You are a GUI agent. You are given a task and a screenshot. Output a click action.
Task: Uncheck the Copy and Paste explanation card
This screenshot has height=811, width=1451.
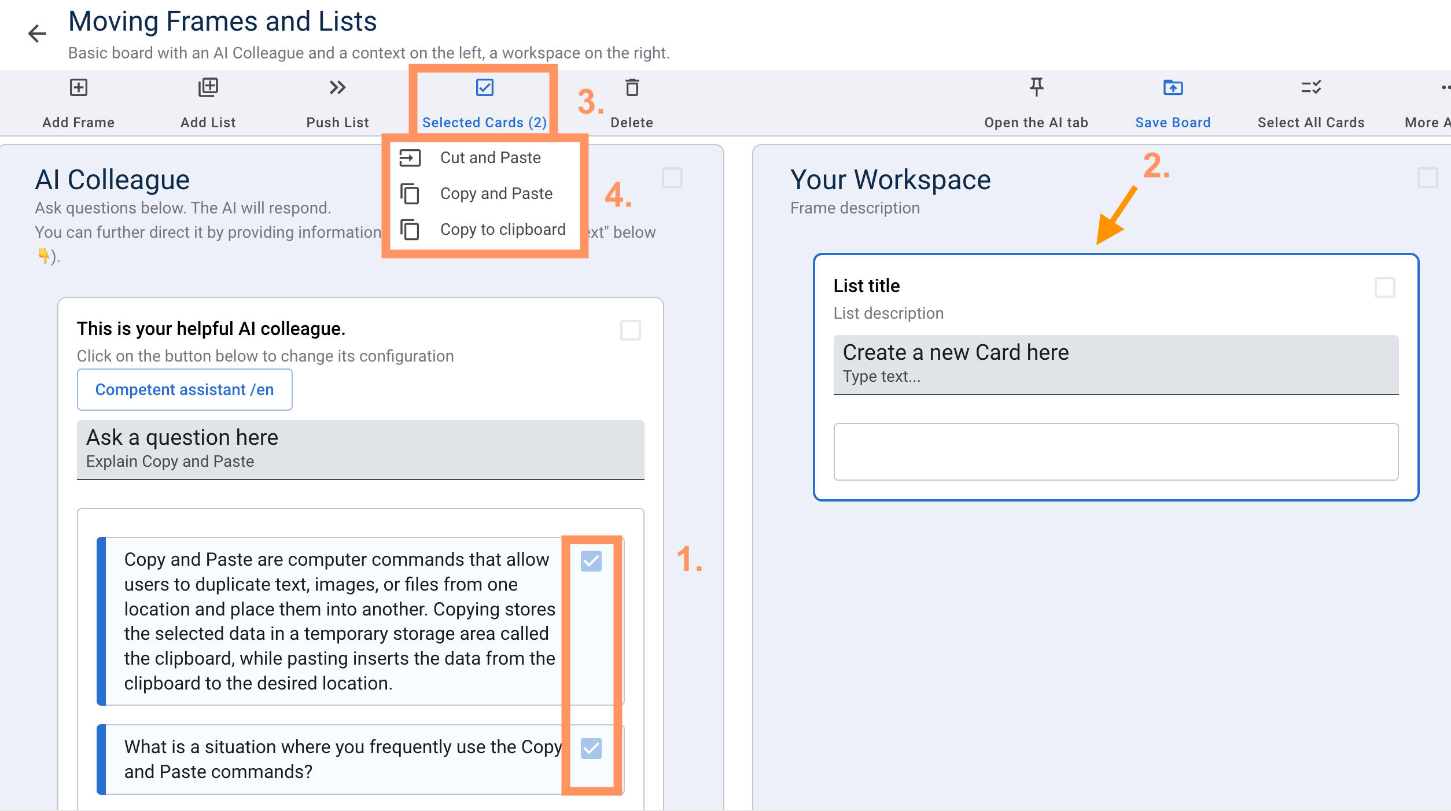coord(591,561)
